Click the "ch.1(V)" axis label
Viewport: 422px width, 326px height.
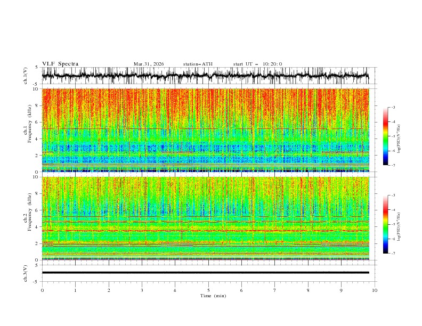(x=26, y=76)
